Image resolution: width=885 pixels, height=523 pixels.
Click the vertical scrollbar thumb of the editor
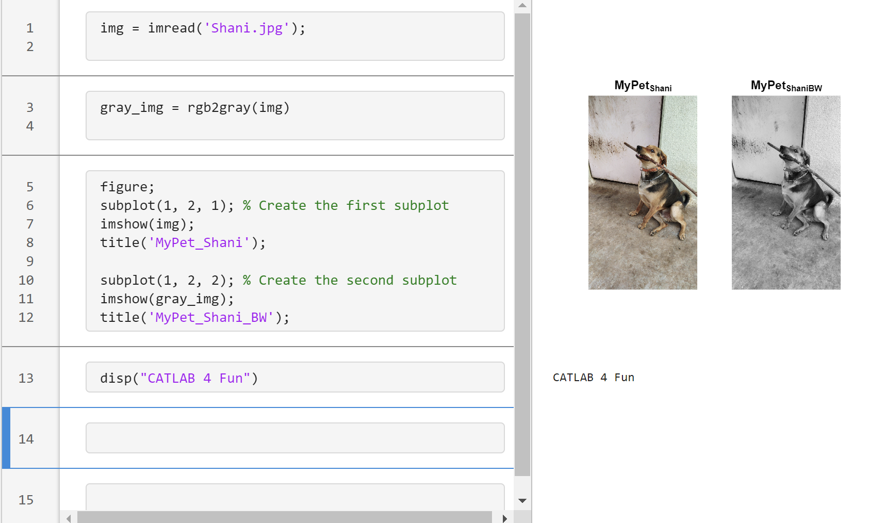tap(522, 244)
